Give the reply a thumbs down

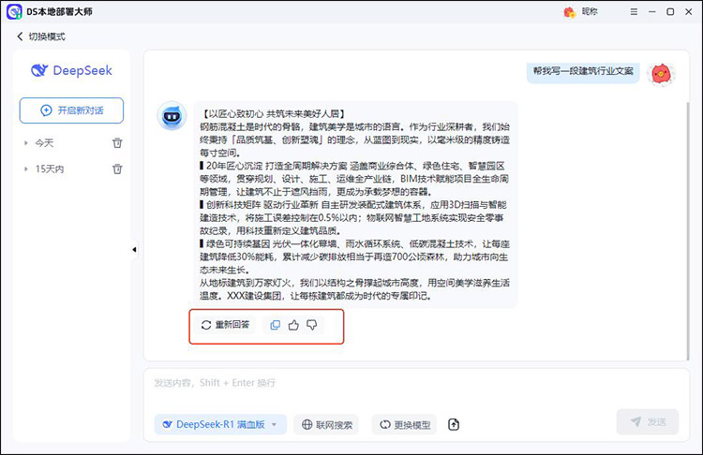[311, 325]
